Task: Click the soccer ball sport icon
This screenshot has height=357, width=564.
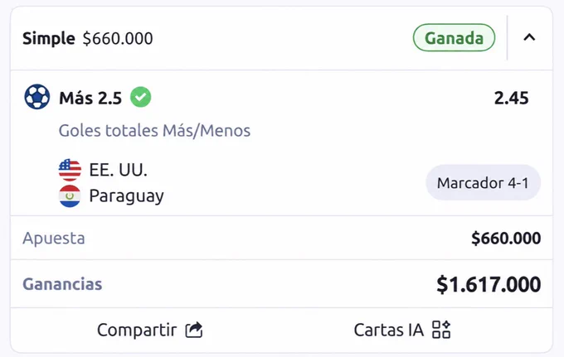Action: pyautogui.click(x=37, y=97)
